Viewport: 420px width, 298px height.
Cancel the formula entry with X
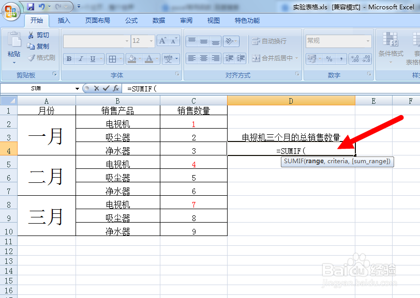[97, 88]
